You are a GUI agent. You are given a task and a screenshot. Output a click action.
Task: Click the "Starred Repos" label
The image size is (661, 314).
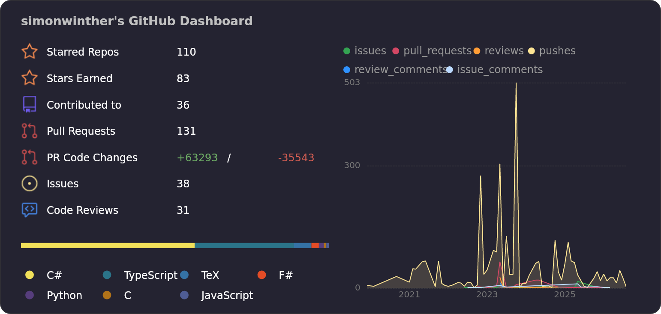point(83,52)
